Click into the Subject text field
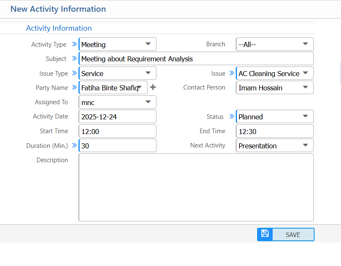Image resolution: width=341 pixels, height=266 pixels. click(196, 58)
